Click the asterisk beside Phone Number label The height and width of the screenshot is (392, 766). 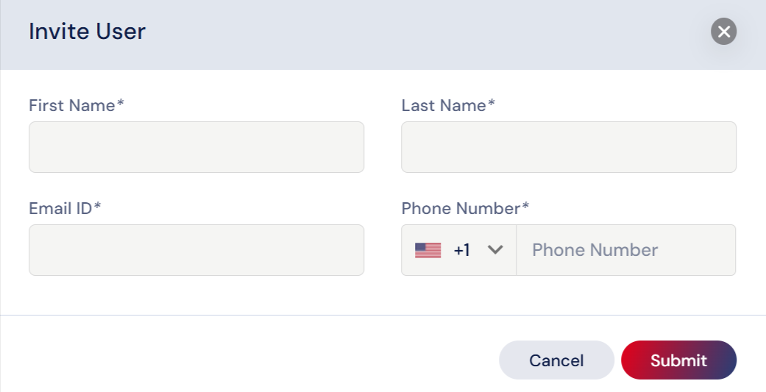pyautogui.click(x=525, y=205)
